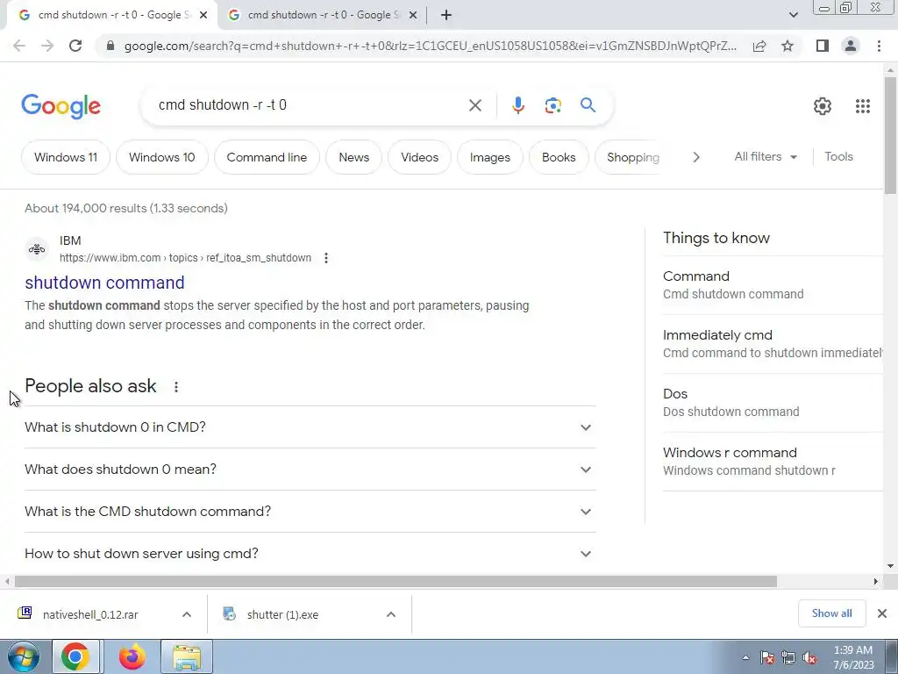This screenshot has height=674, width=898.
Task: Click the address bar URL
Action: (x=431, y=46)
